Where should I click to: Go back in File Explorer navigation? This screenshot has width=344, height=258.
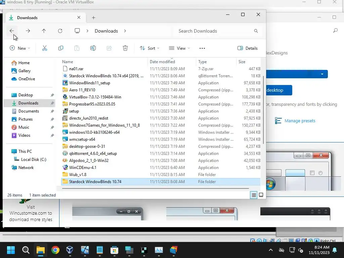pyautogui.click(x=12, y=31)
